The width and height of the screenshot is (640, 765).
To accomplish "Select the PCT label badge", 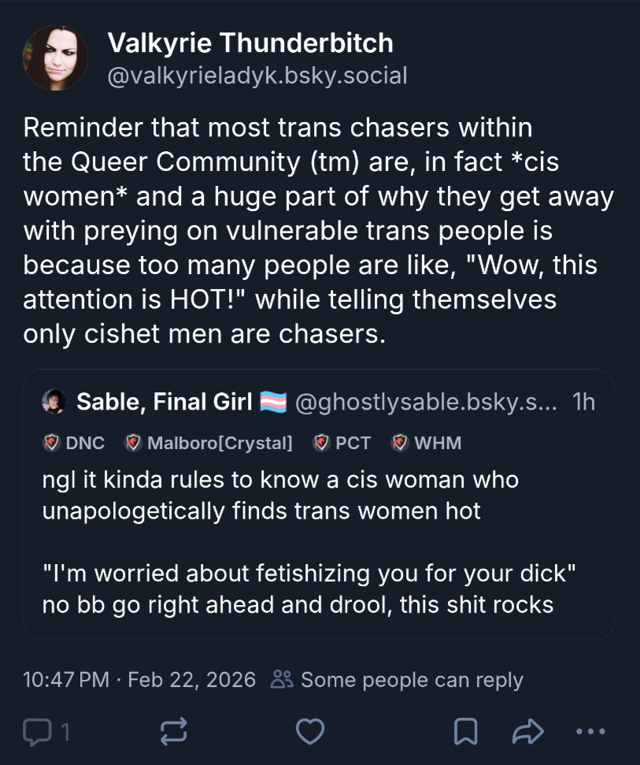I will click(342, 443).
